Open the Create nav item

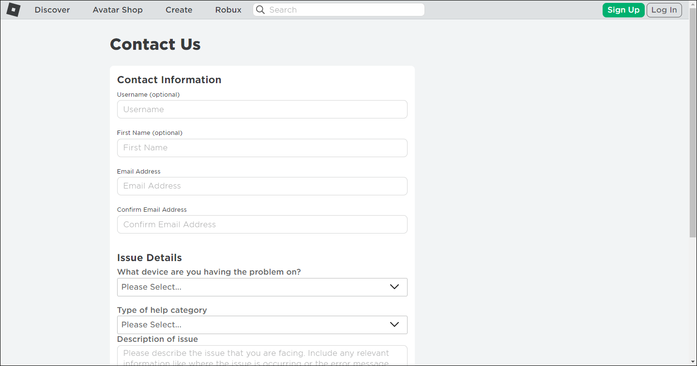point(179,10)
